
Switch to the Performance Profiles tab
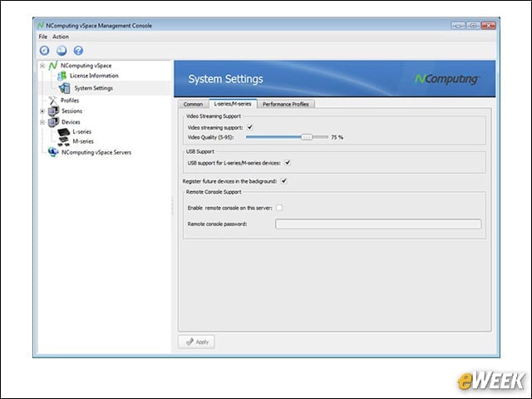pos(286,104)
